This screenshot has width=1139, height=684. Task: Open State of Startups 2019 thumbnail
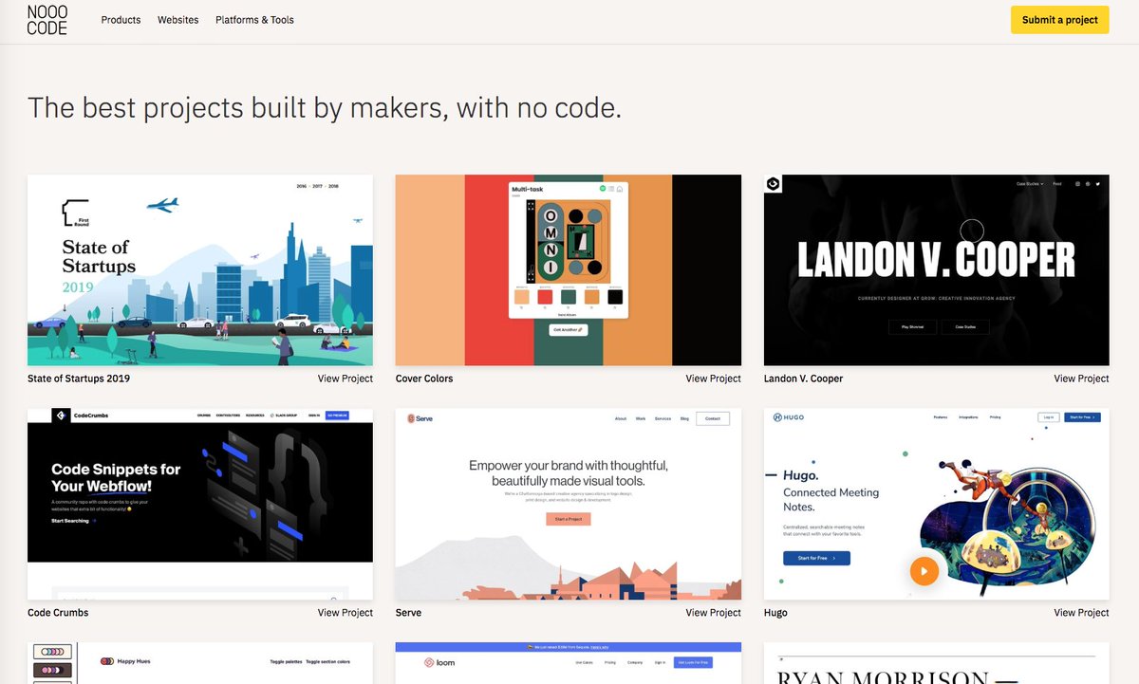pos(200,269)
